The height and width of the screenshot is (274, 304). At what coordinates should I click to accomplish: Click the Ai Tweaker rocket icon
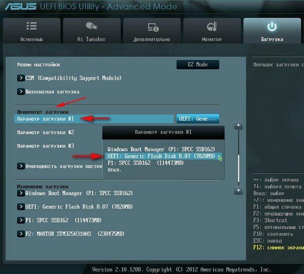click(x=92, y=26)
